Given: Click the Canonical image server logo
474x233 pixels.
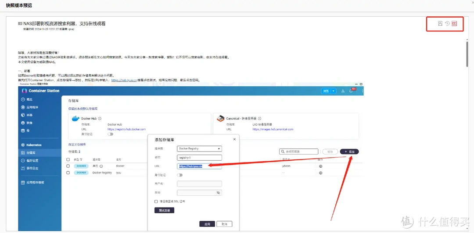Looking at the screenshot, I should tap(221, 118).
